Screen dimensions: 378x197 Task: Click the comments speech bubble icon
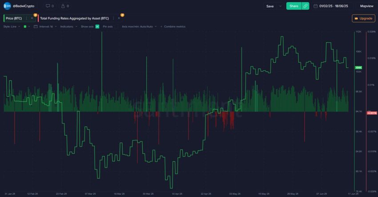pos(48,6)
